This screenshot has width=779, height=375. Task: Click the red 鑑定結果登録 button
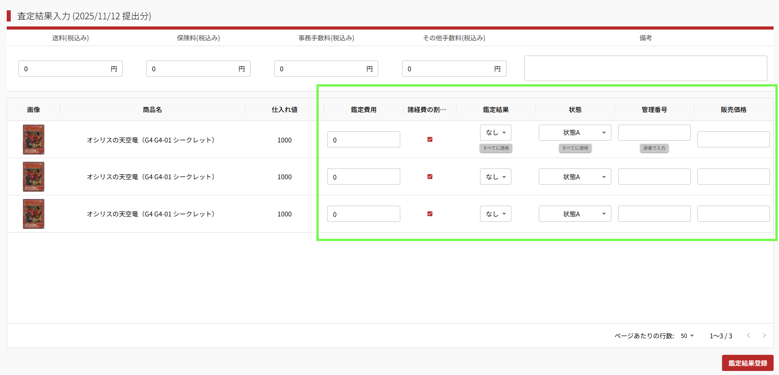(x=747, y=363)
